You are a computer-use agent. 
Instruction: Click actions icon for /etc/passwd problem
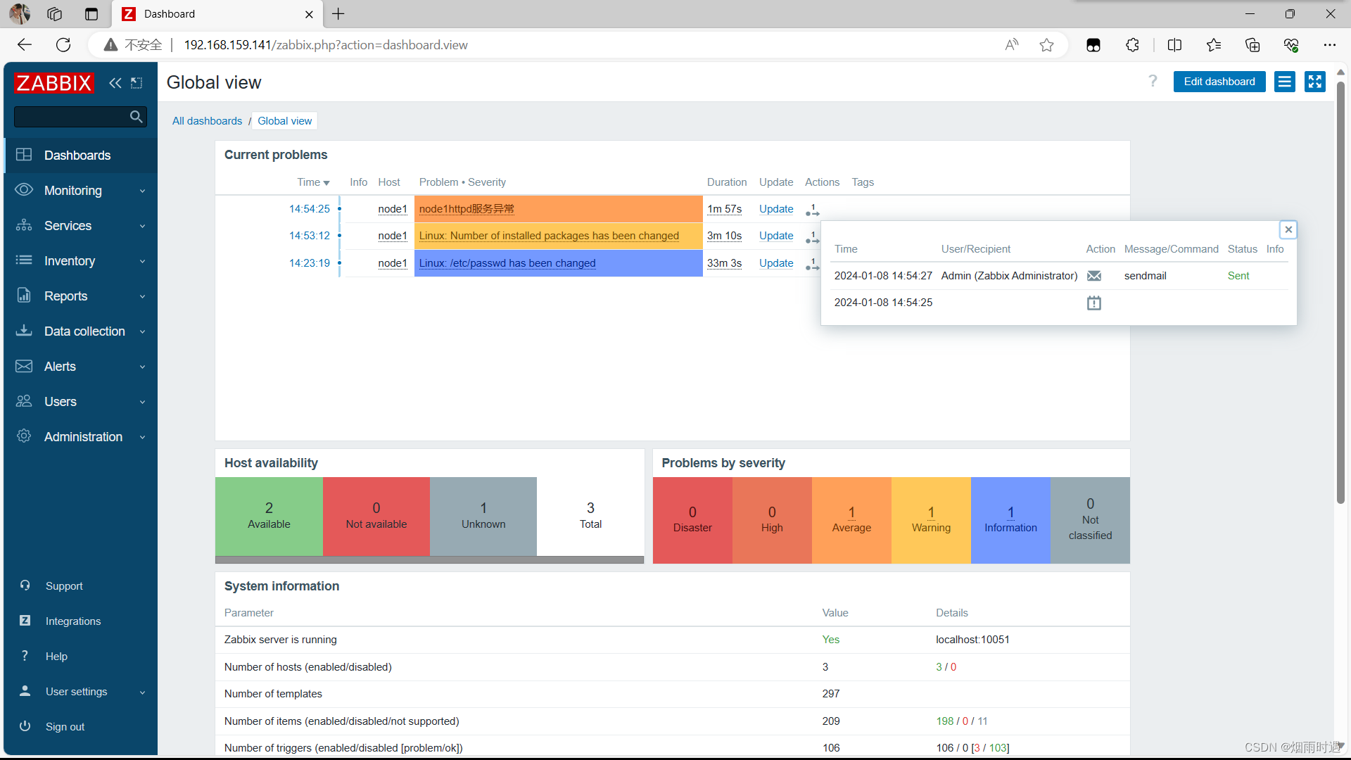(813, 264)
